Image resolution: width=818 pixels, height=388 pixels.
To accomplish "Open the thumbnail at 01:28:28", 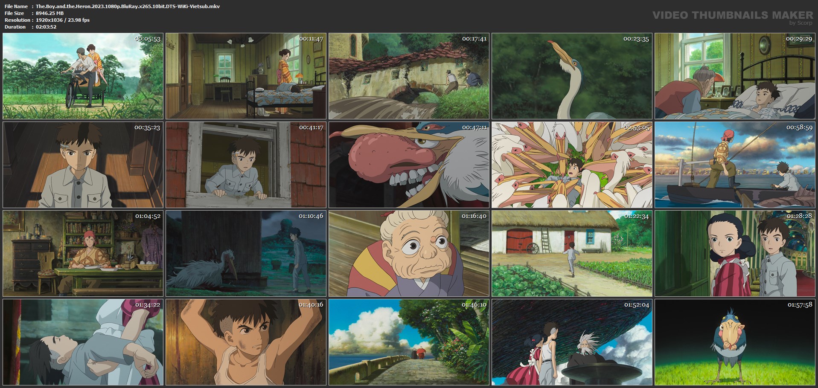I will 735,253.
